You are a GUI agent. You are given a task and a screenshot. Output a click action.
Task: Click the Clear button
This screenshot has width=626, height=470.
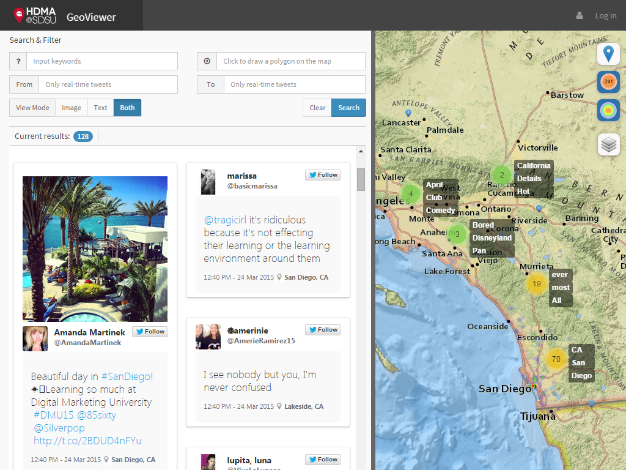(x=317, y=108)
